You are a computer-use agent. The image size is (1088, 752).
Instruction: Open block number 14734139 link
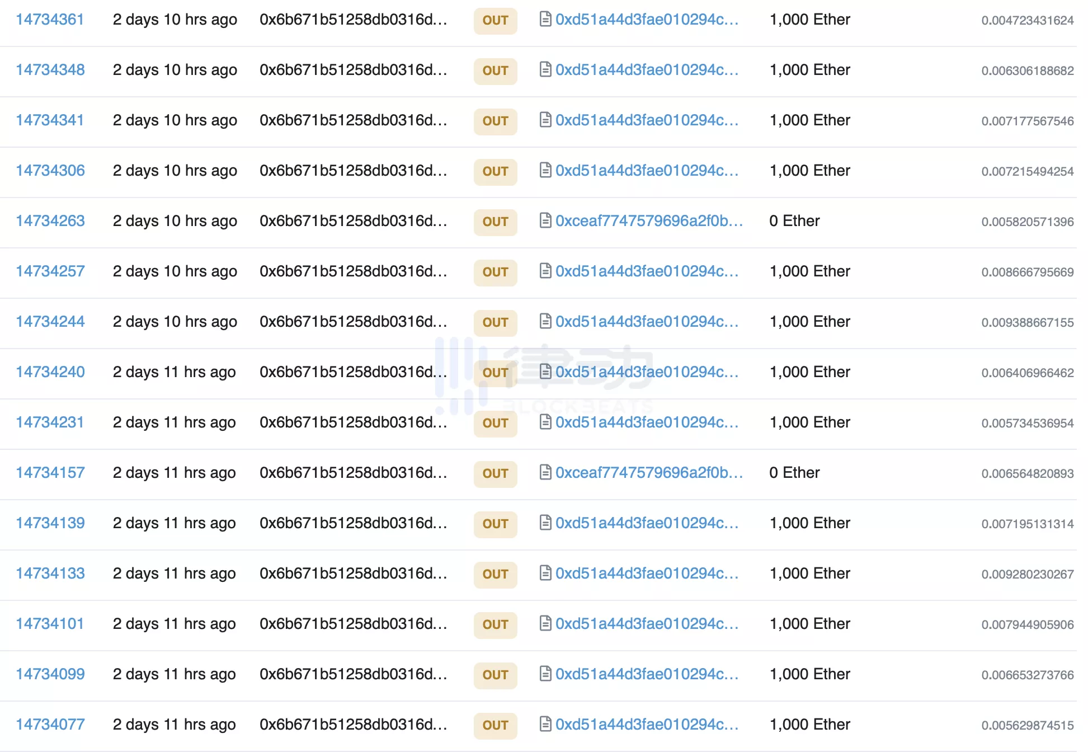point(50,523)
